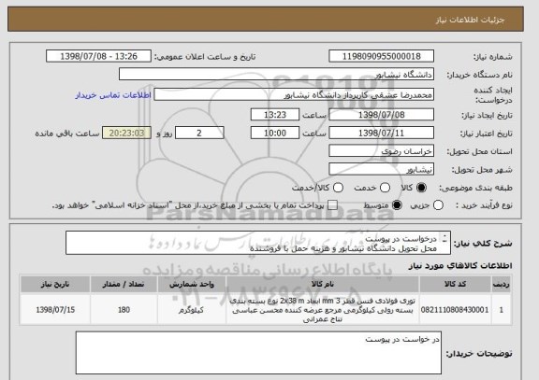
Task: Choose the متوسط purchase process option
Action: click(397, 205)
